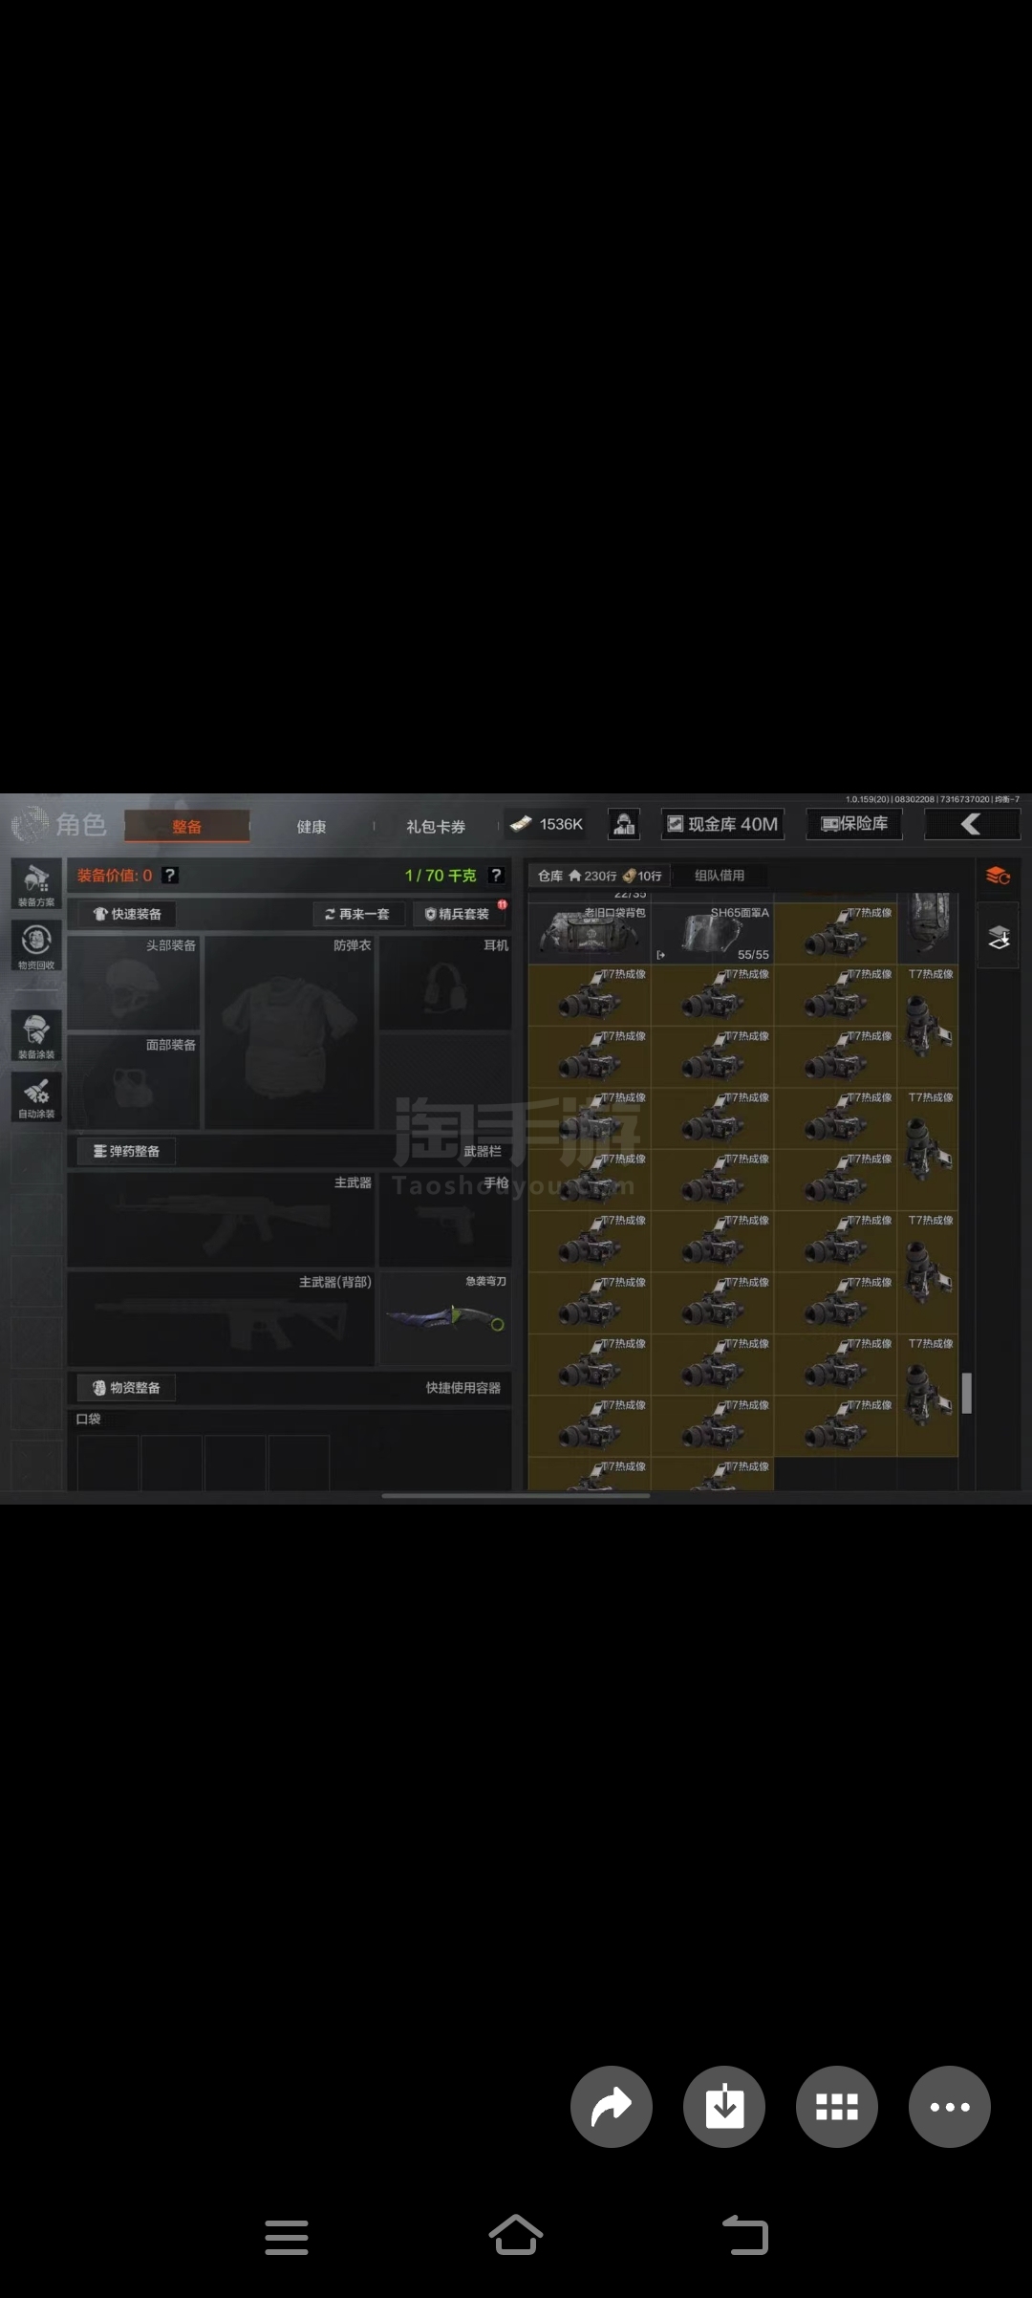The width and height of the screenshot is (1032, 2298).
Task: Tap the 口袋 pocket label
Action: pos(88,1419)
